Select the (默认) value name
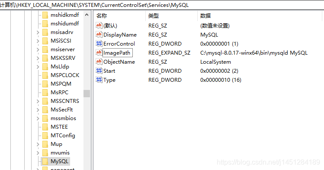The image size is (324, 170). [110, 26]
